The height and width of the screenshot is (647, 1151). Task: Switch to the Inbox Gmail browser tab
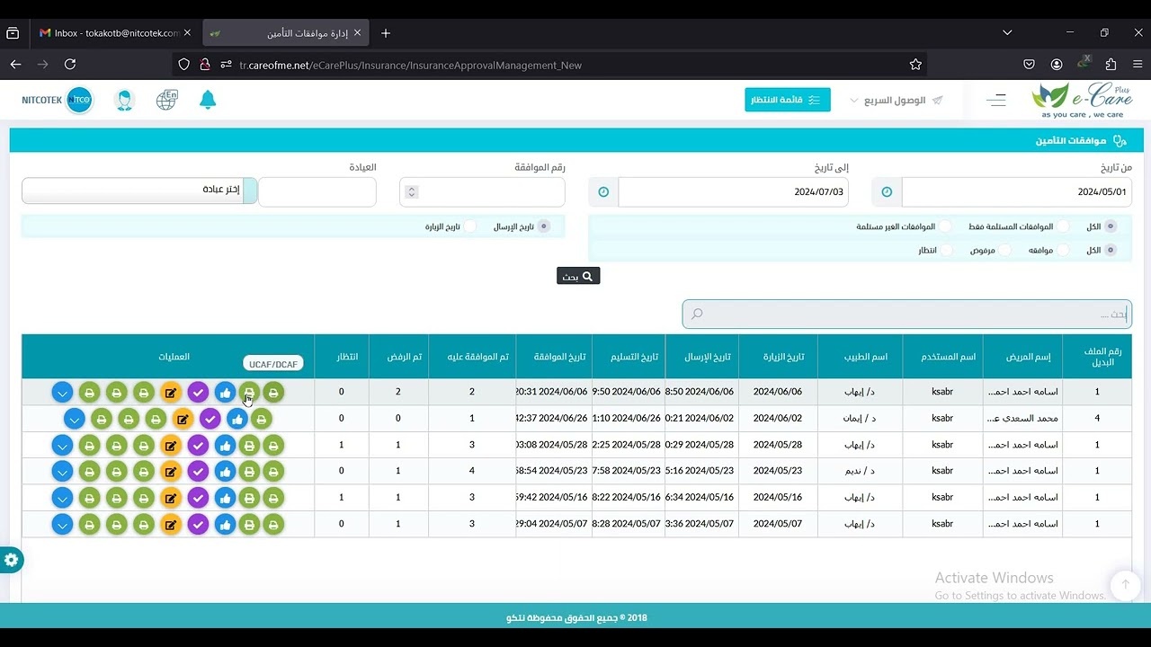pos(115,33)
